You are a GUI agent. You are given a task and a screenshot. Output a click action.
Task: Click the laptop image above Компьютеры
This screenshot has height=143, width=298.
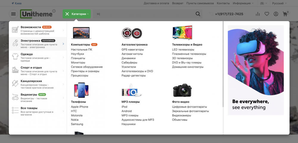81,33
